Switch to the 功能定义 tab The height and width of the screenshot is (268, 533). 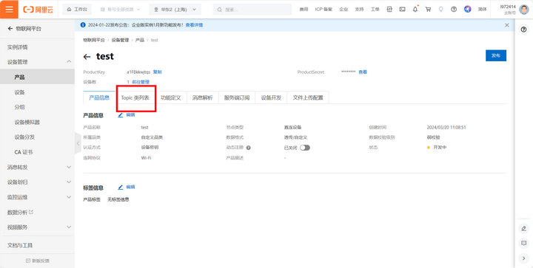point(171,98)
